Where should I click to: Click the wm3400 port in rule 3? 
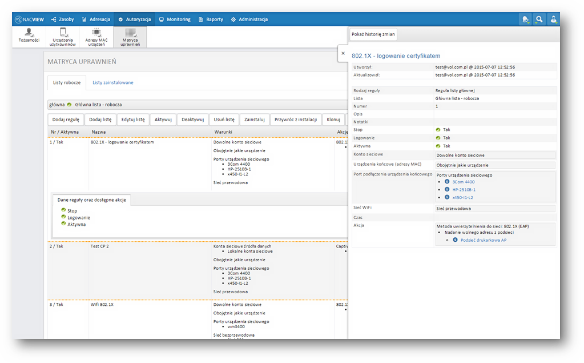236,327
